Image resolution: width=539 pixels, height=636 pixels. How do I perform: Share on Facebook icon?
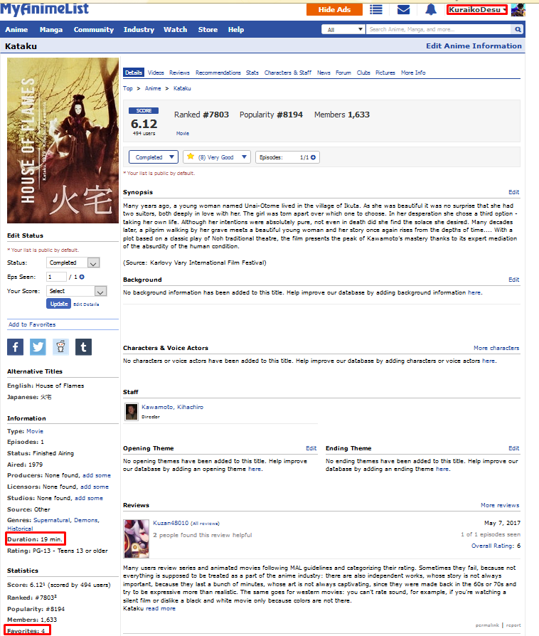point(16,346)
